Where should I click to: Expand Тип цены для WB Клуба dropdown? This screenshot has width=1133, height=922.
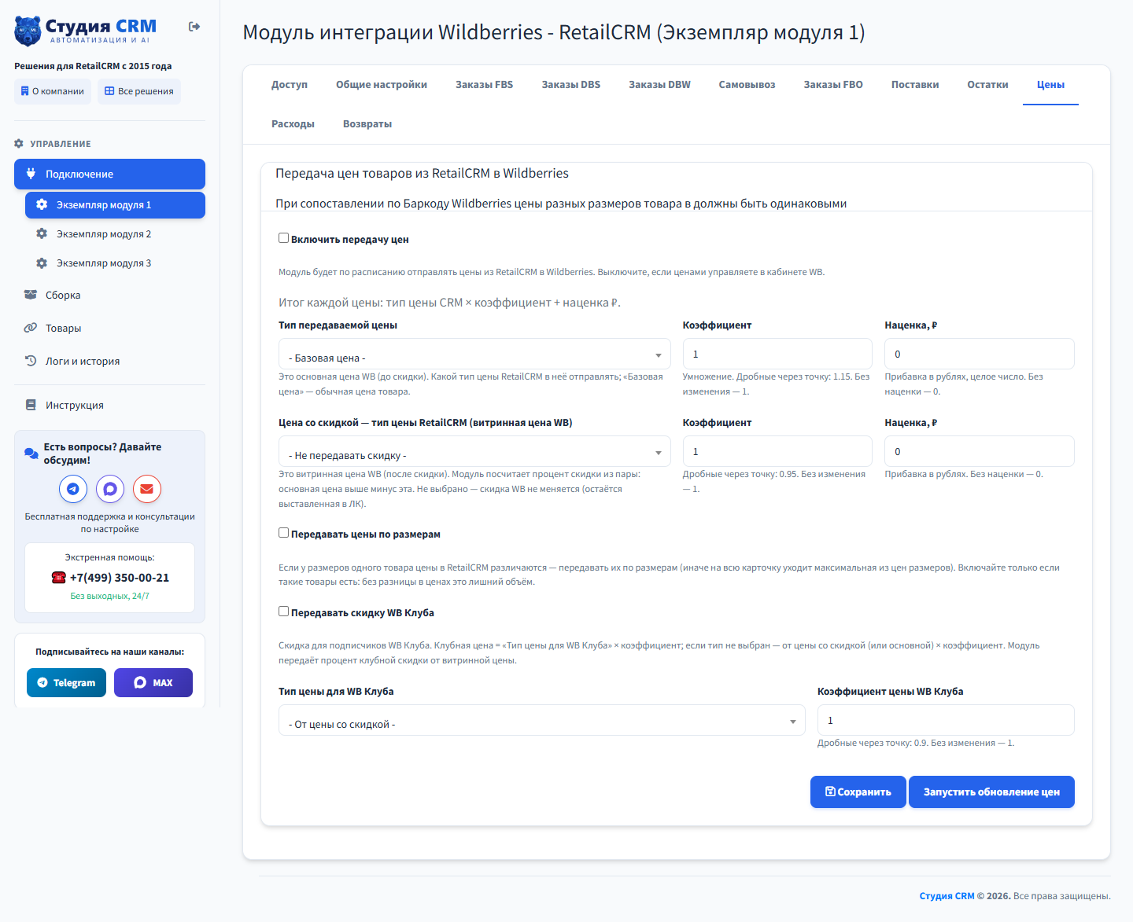(542, 720)
